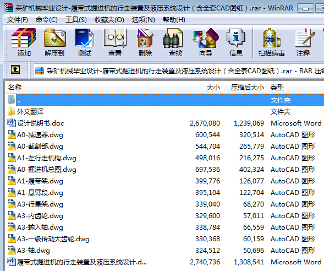
Task: Click the archive icon in address bar
Action: click(40, 71)
